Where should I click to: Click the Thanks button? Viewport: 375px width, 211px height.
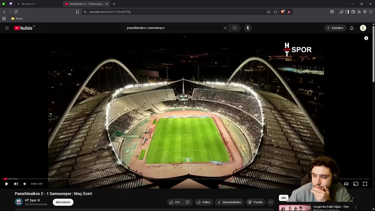click(x=255, y=202)
